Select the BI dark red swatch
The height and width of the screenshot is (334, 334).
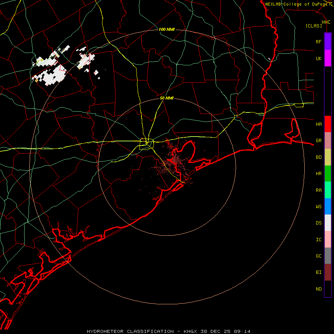[x=328, y=272]
